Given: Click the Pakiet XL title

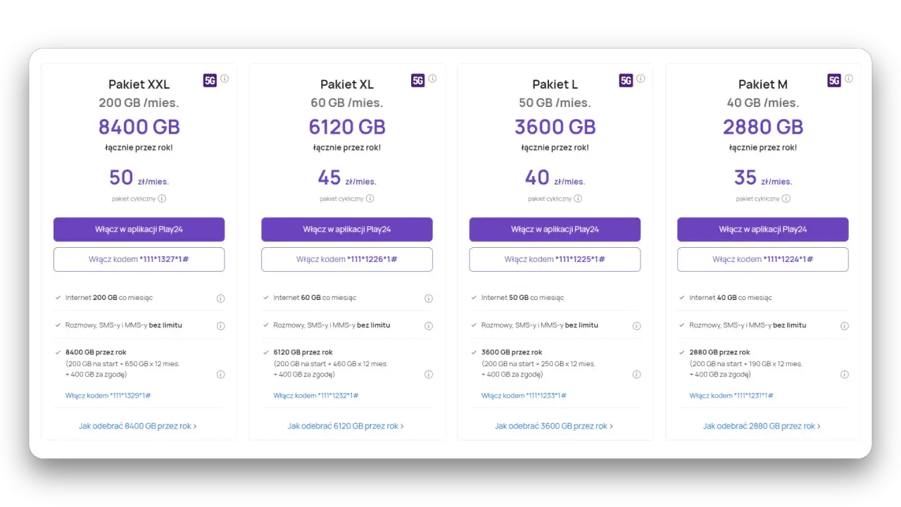Looking at the screenshot, I should 347,84.
